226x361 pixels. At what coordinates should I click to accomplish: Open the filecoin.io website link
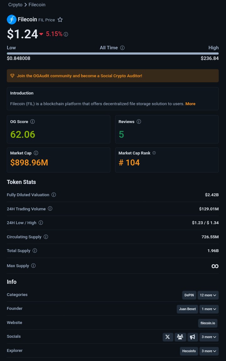208,323
